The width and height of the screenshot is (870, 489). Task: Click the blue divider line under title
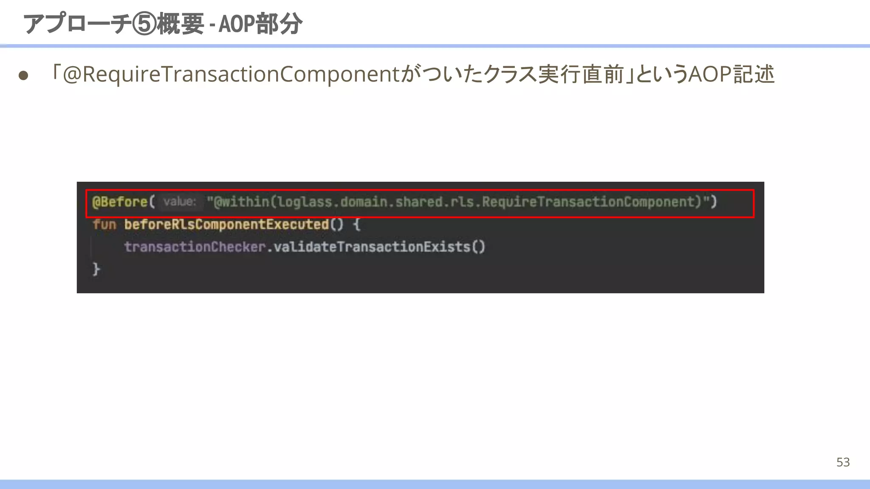pos(435,46)
